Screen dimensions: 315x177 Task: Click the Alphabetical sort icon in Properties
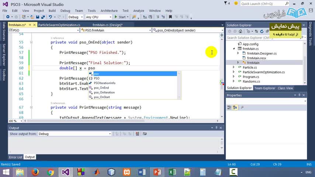click(x=235, y=107)
